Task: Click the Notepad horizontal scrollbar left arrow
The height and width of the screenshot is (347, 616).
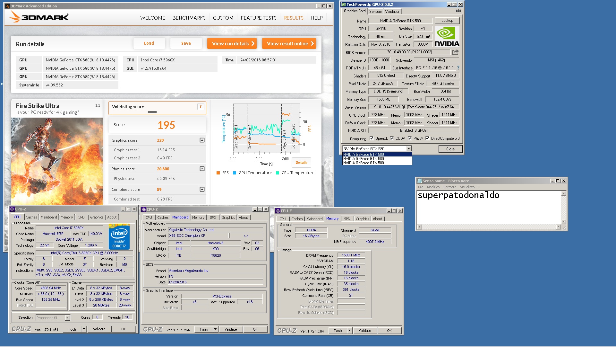Action: [x=419, y=227]
